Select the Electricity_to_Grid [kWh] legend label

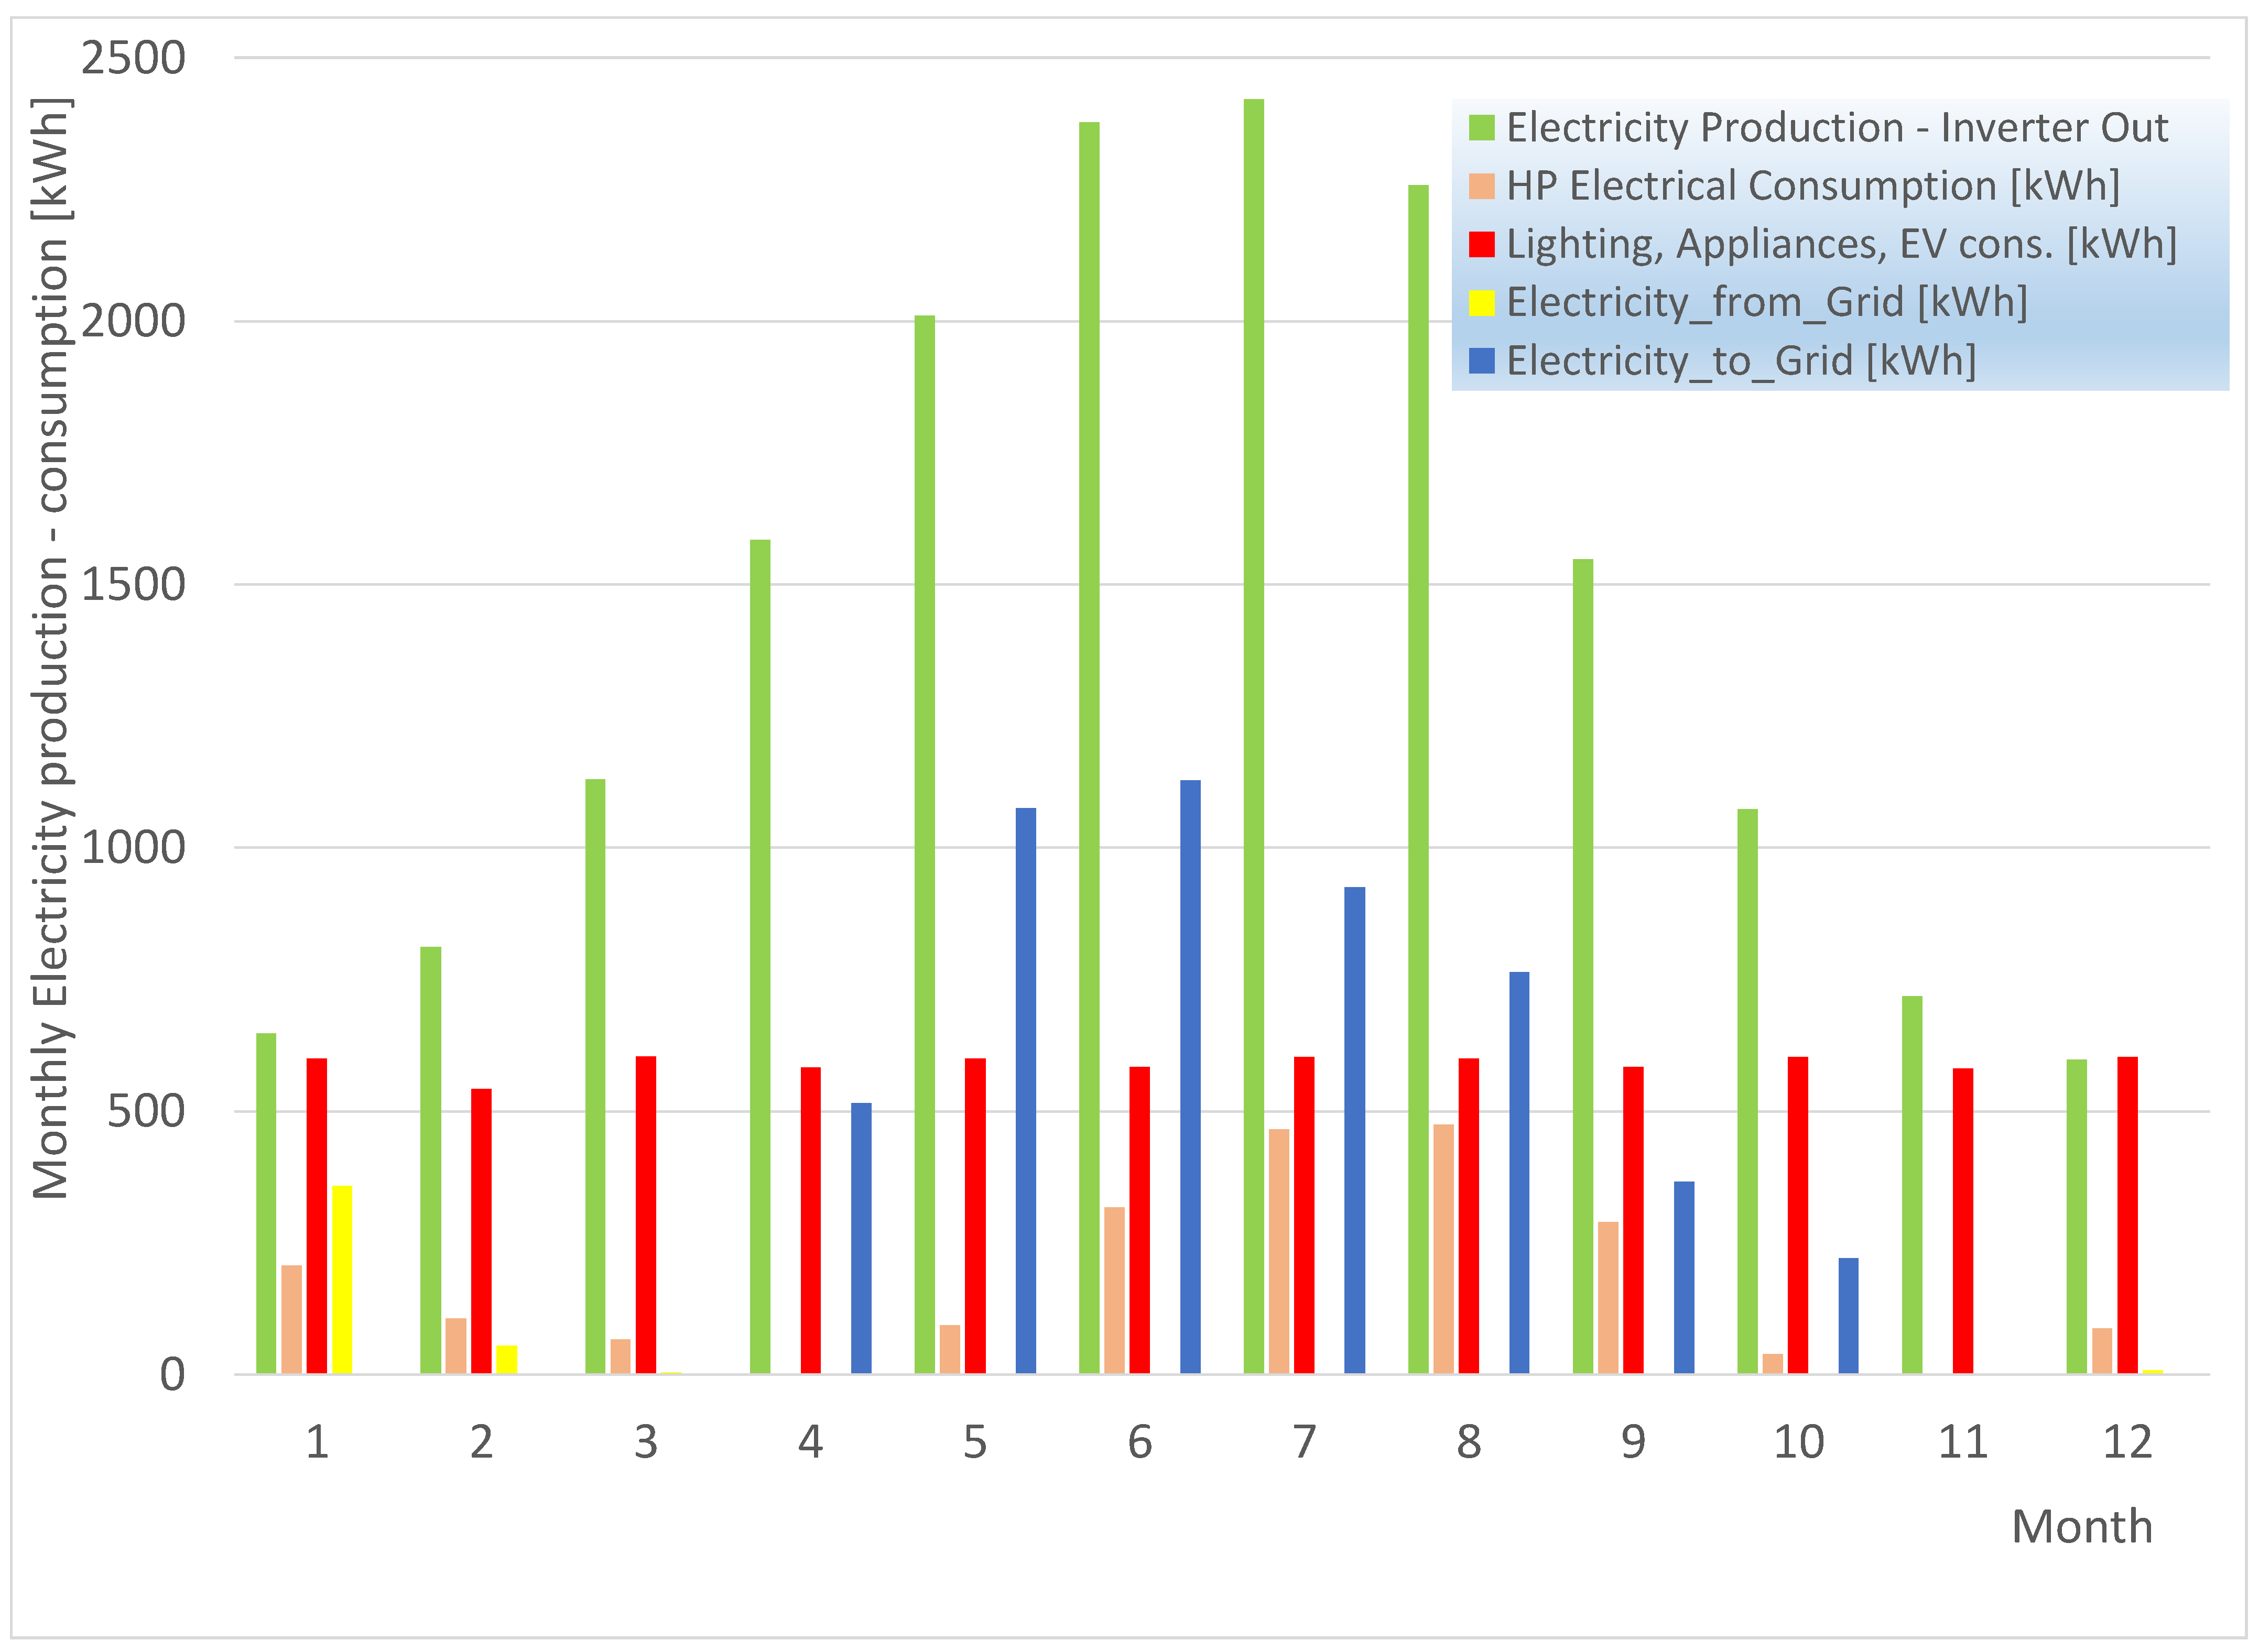click(x=1741, y=361)
